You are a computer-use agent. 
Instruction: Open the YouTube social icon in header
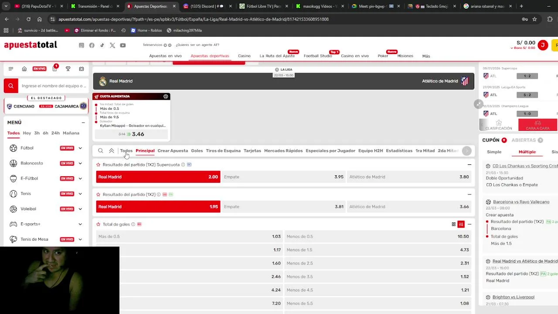pyautogui.click(x=123, y=45)
